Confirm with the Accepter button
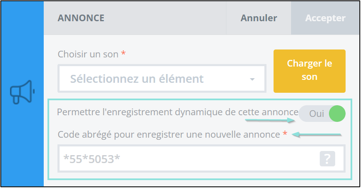 (x=325, y=18)
